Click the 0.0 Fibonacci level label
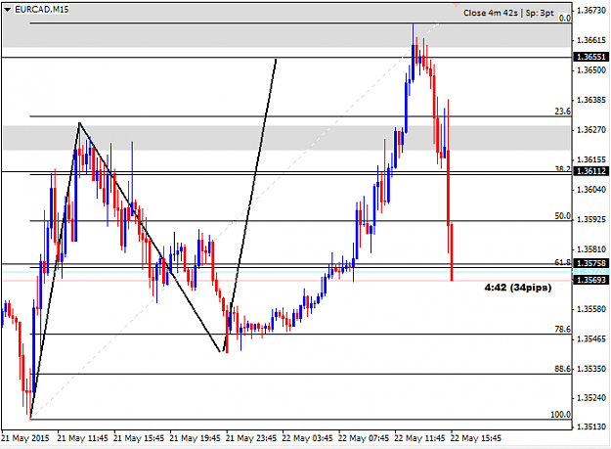Viewport: 611px width, 449px height. [565, 18]
